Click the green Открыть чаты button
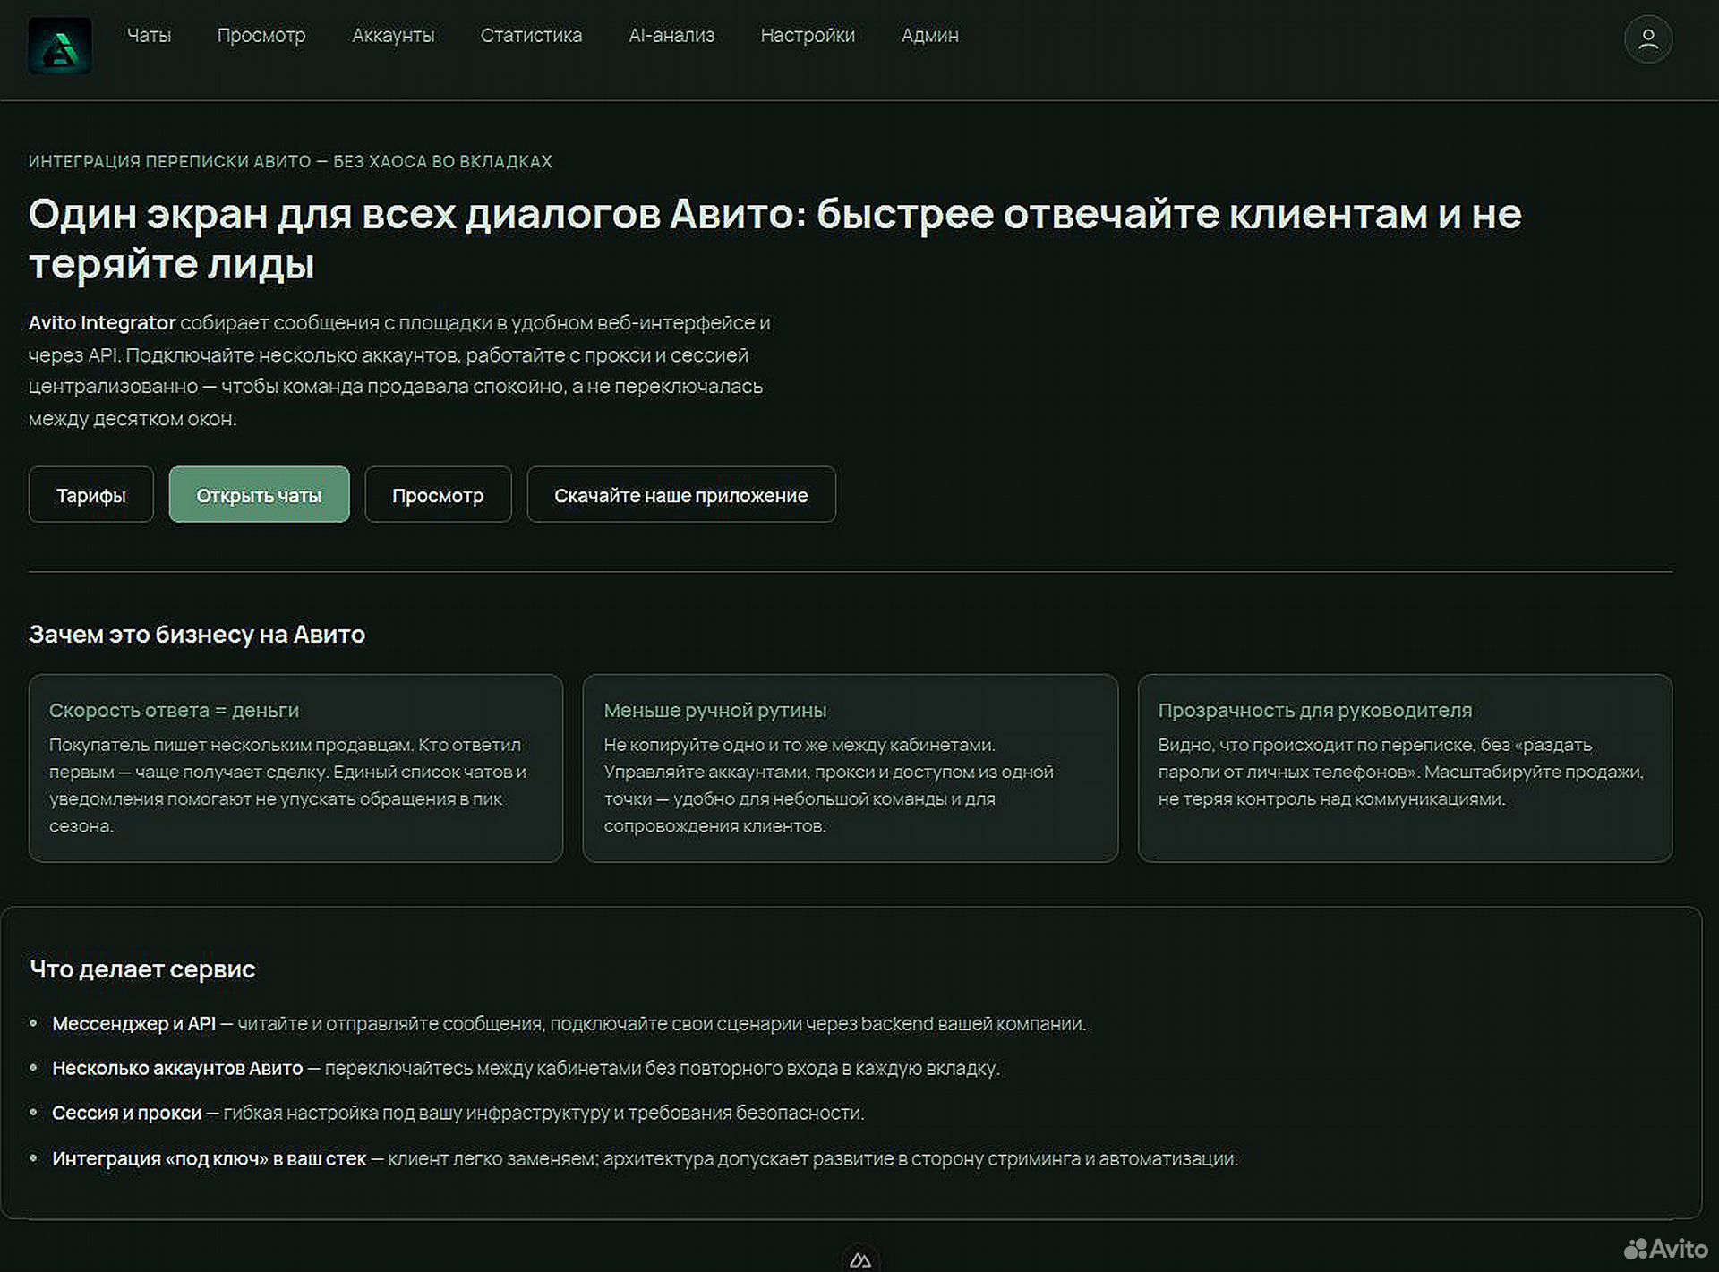1719x1272 pixels. pyautogui.click(x=259, y=494)
